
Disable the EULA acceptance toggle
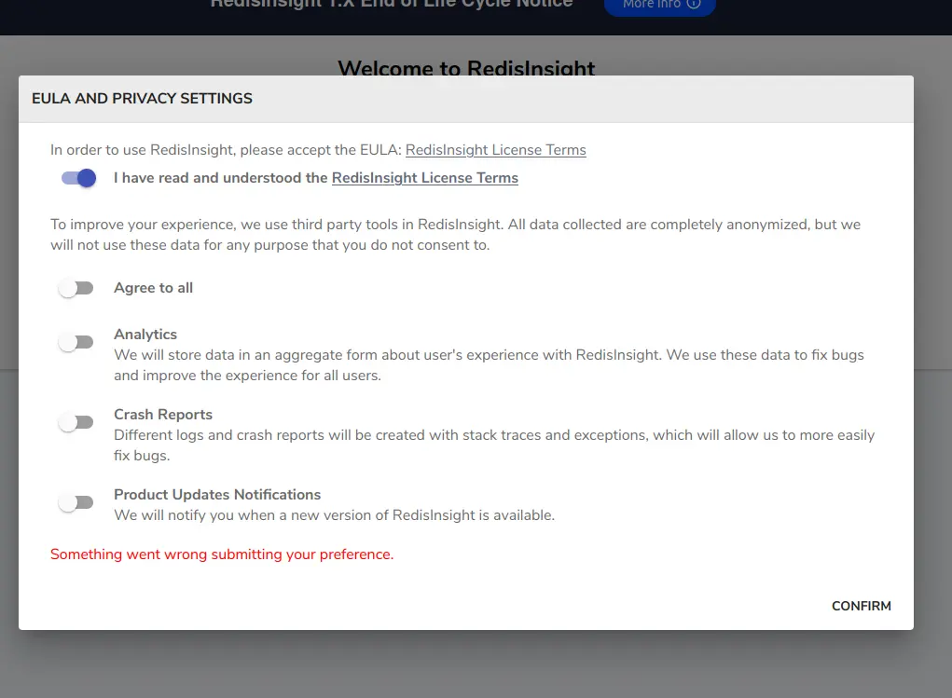click(x=77, y=177)
